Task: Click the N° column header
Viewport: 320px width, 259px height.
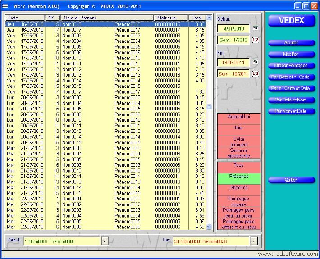Action: [x=52, y=18]
